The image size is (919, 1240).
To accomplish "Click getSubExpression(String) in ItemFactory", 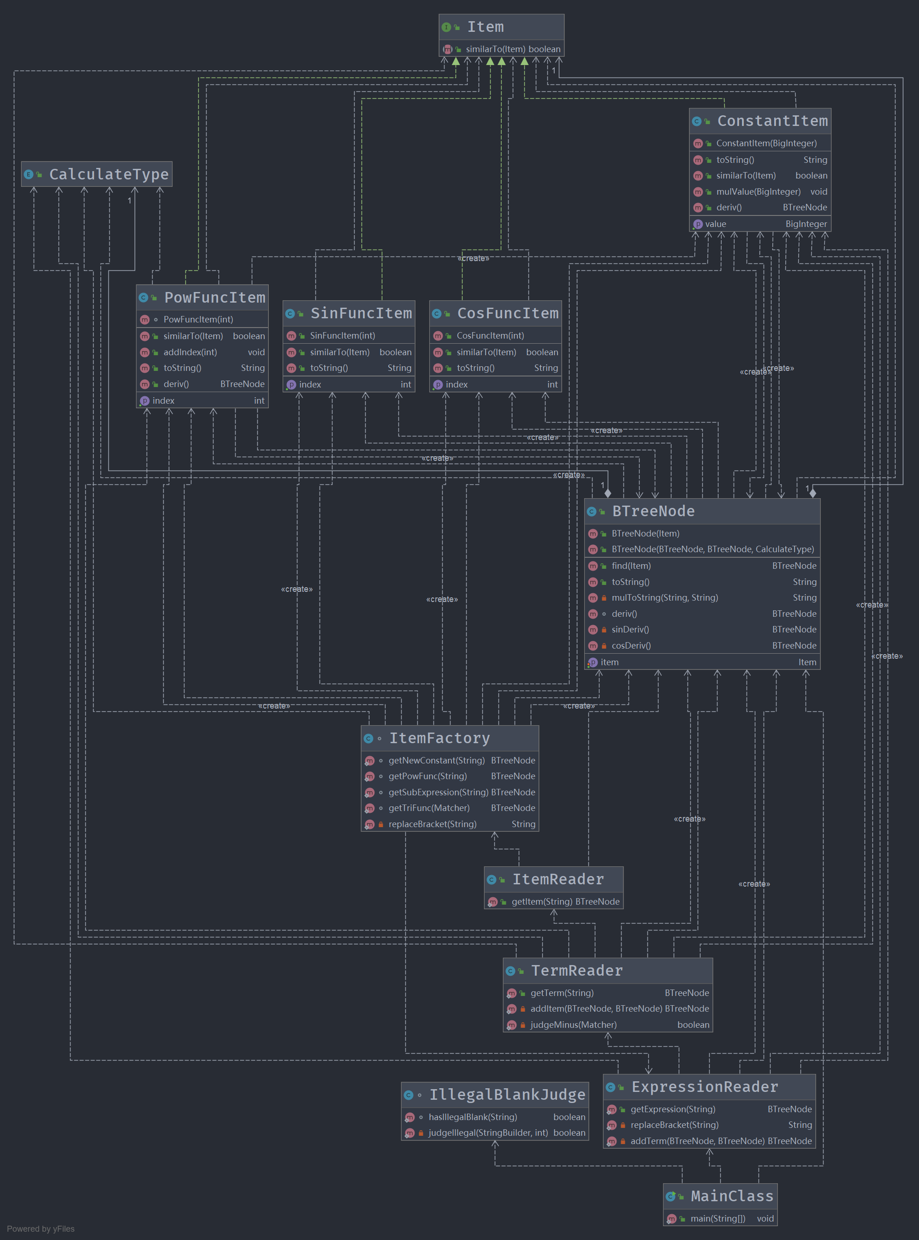I will [x=439, y=792].
